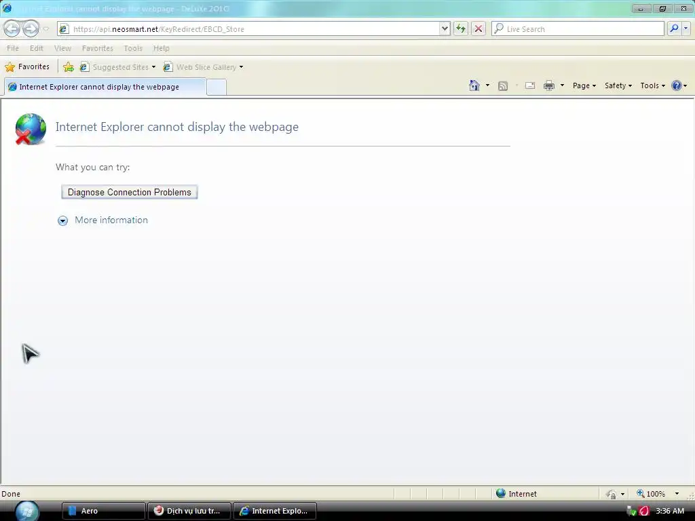Expand the address bar history dropdown
Viewport: 695px width, 521px height.
(x=445, y=28)
